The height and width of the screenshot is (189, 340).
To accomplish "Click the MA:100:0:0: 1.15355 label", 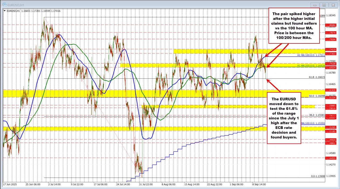I will 313,123.
